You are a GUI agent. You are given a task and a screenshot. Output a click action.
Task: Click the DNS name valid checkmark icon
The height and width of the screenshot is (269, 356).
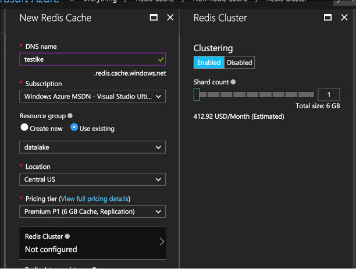(x=161, y=59)
